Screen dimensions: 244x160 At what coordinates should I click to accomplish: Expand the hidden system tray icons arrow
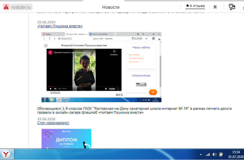pyautogui.click(x=201, y=154)
